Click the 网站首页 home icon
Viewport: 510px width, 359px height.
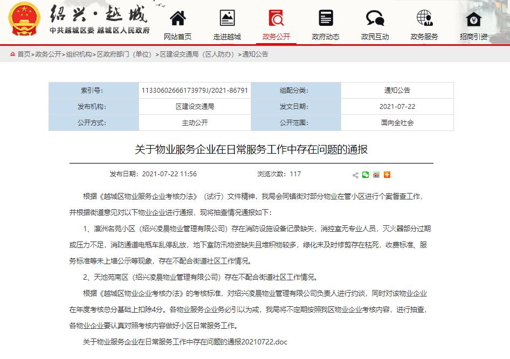(178, 18)
